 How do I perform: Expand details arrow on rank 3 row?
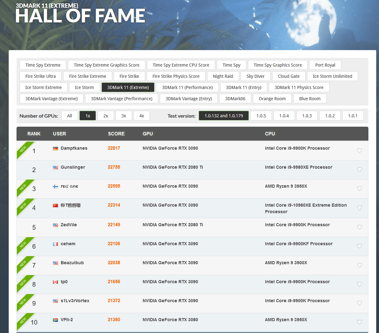(x=359, y=189)
